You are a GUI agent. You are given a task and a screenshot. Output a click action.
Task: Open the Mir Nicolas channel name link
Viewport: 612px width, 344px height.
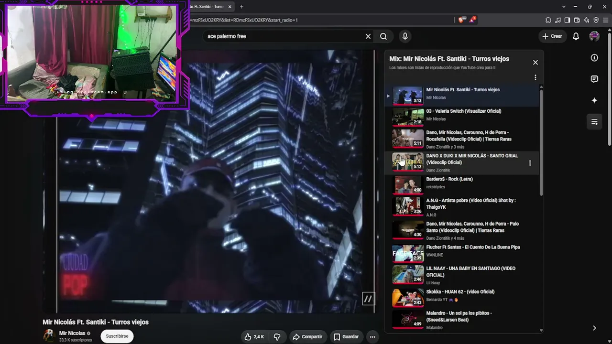click(72, 333)
